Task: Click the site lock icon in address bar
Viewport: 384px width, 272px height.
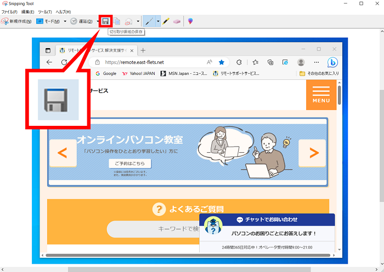Action: coord(98,62)
